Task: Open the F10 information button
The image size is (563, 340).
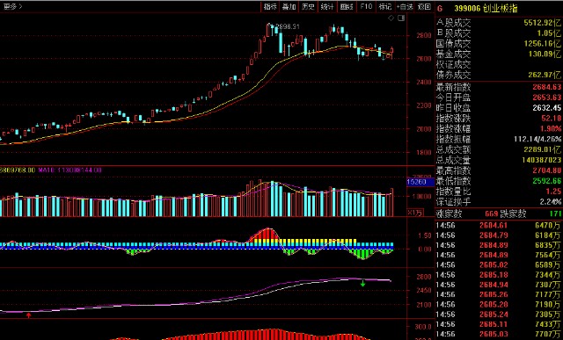Action: coord(366,6)
